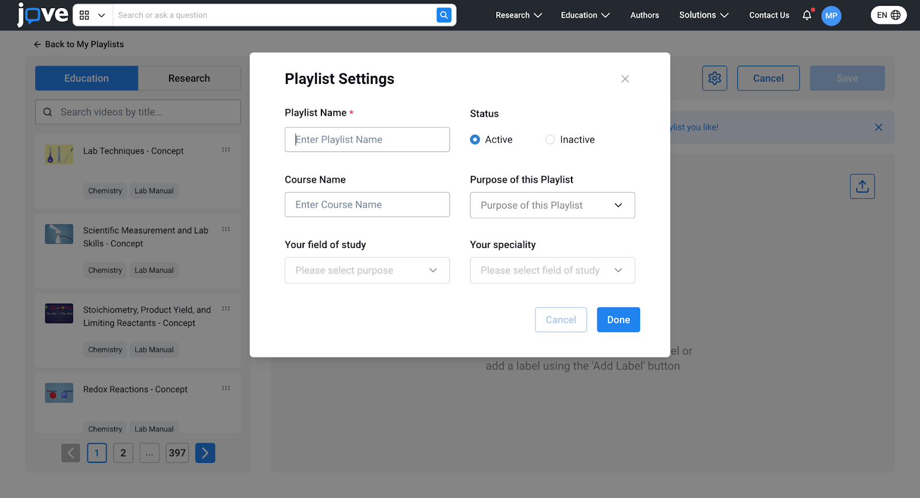Screen dimensions: 920x498
Task: Click Contact Us in top navigation
Action: point(769,16)
